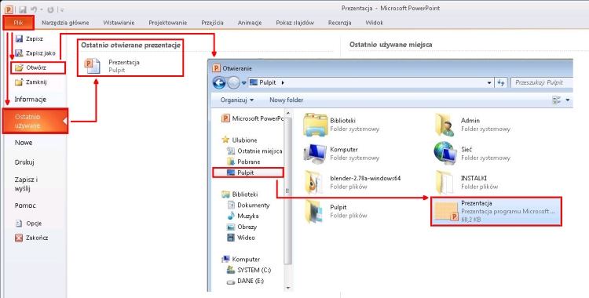The width and height of the screenshot is (589, 298).
Task: Select Muzyka library in navigation pane
Action: (x=243, y=216)
